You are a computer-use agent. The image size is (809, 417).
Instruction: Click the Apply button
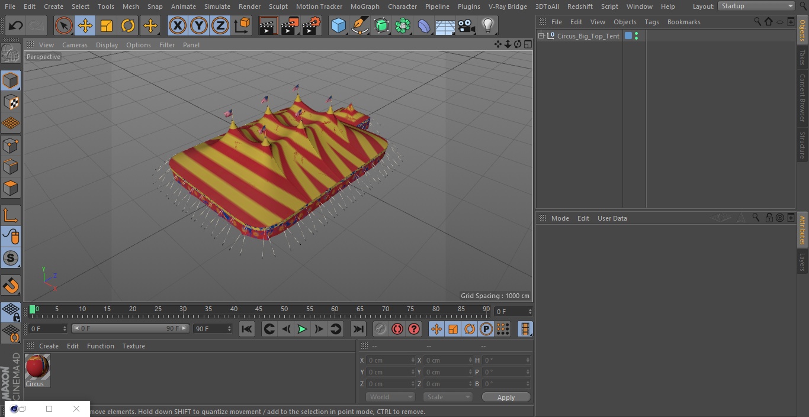point(506,397)
